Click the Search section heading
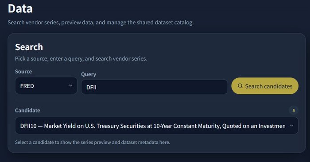The height and width of the screenshot is (162, 310). tap(29, 47)
